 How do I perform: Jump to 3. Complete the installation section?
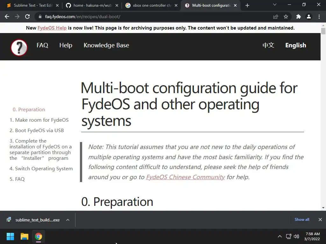40,149
